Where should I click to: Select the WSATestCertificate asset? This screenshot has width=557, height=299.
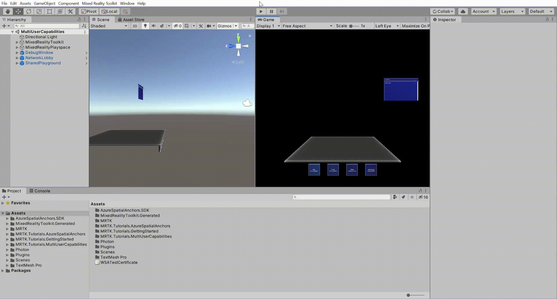(x=119, y=262)
